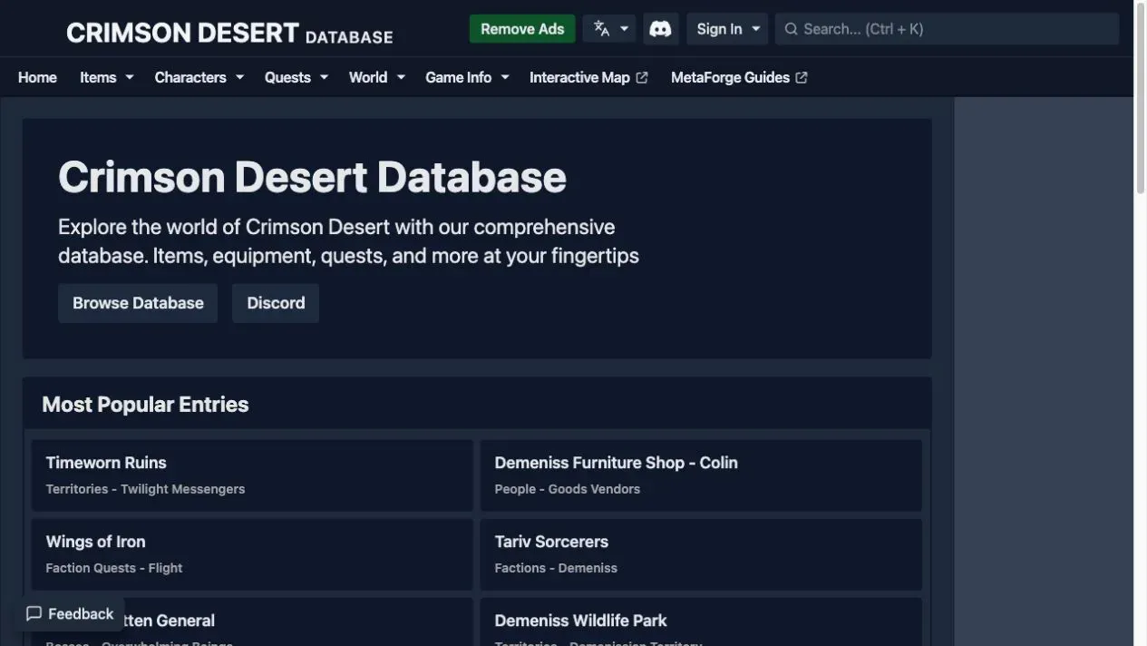1147x646 pixels.
Task: Open the Interactive Map link
Action: 588,78
